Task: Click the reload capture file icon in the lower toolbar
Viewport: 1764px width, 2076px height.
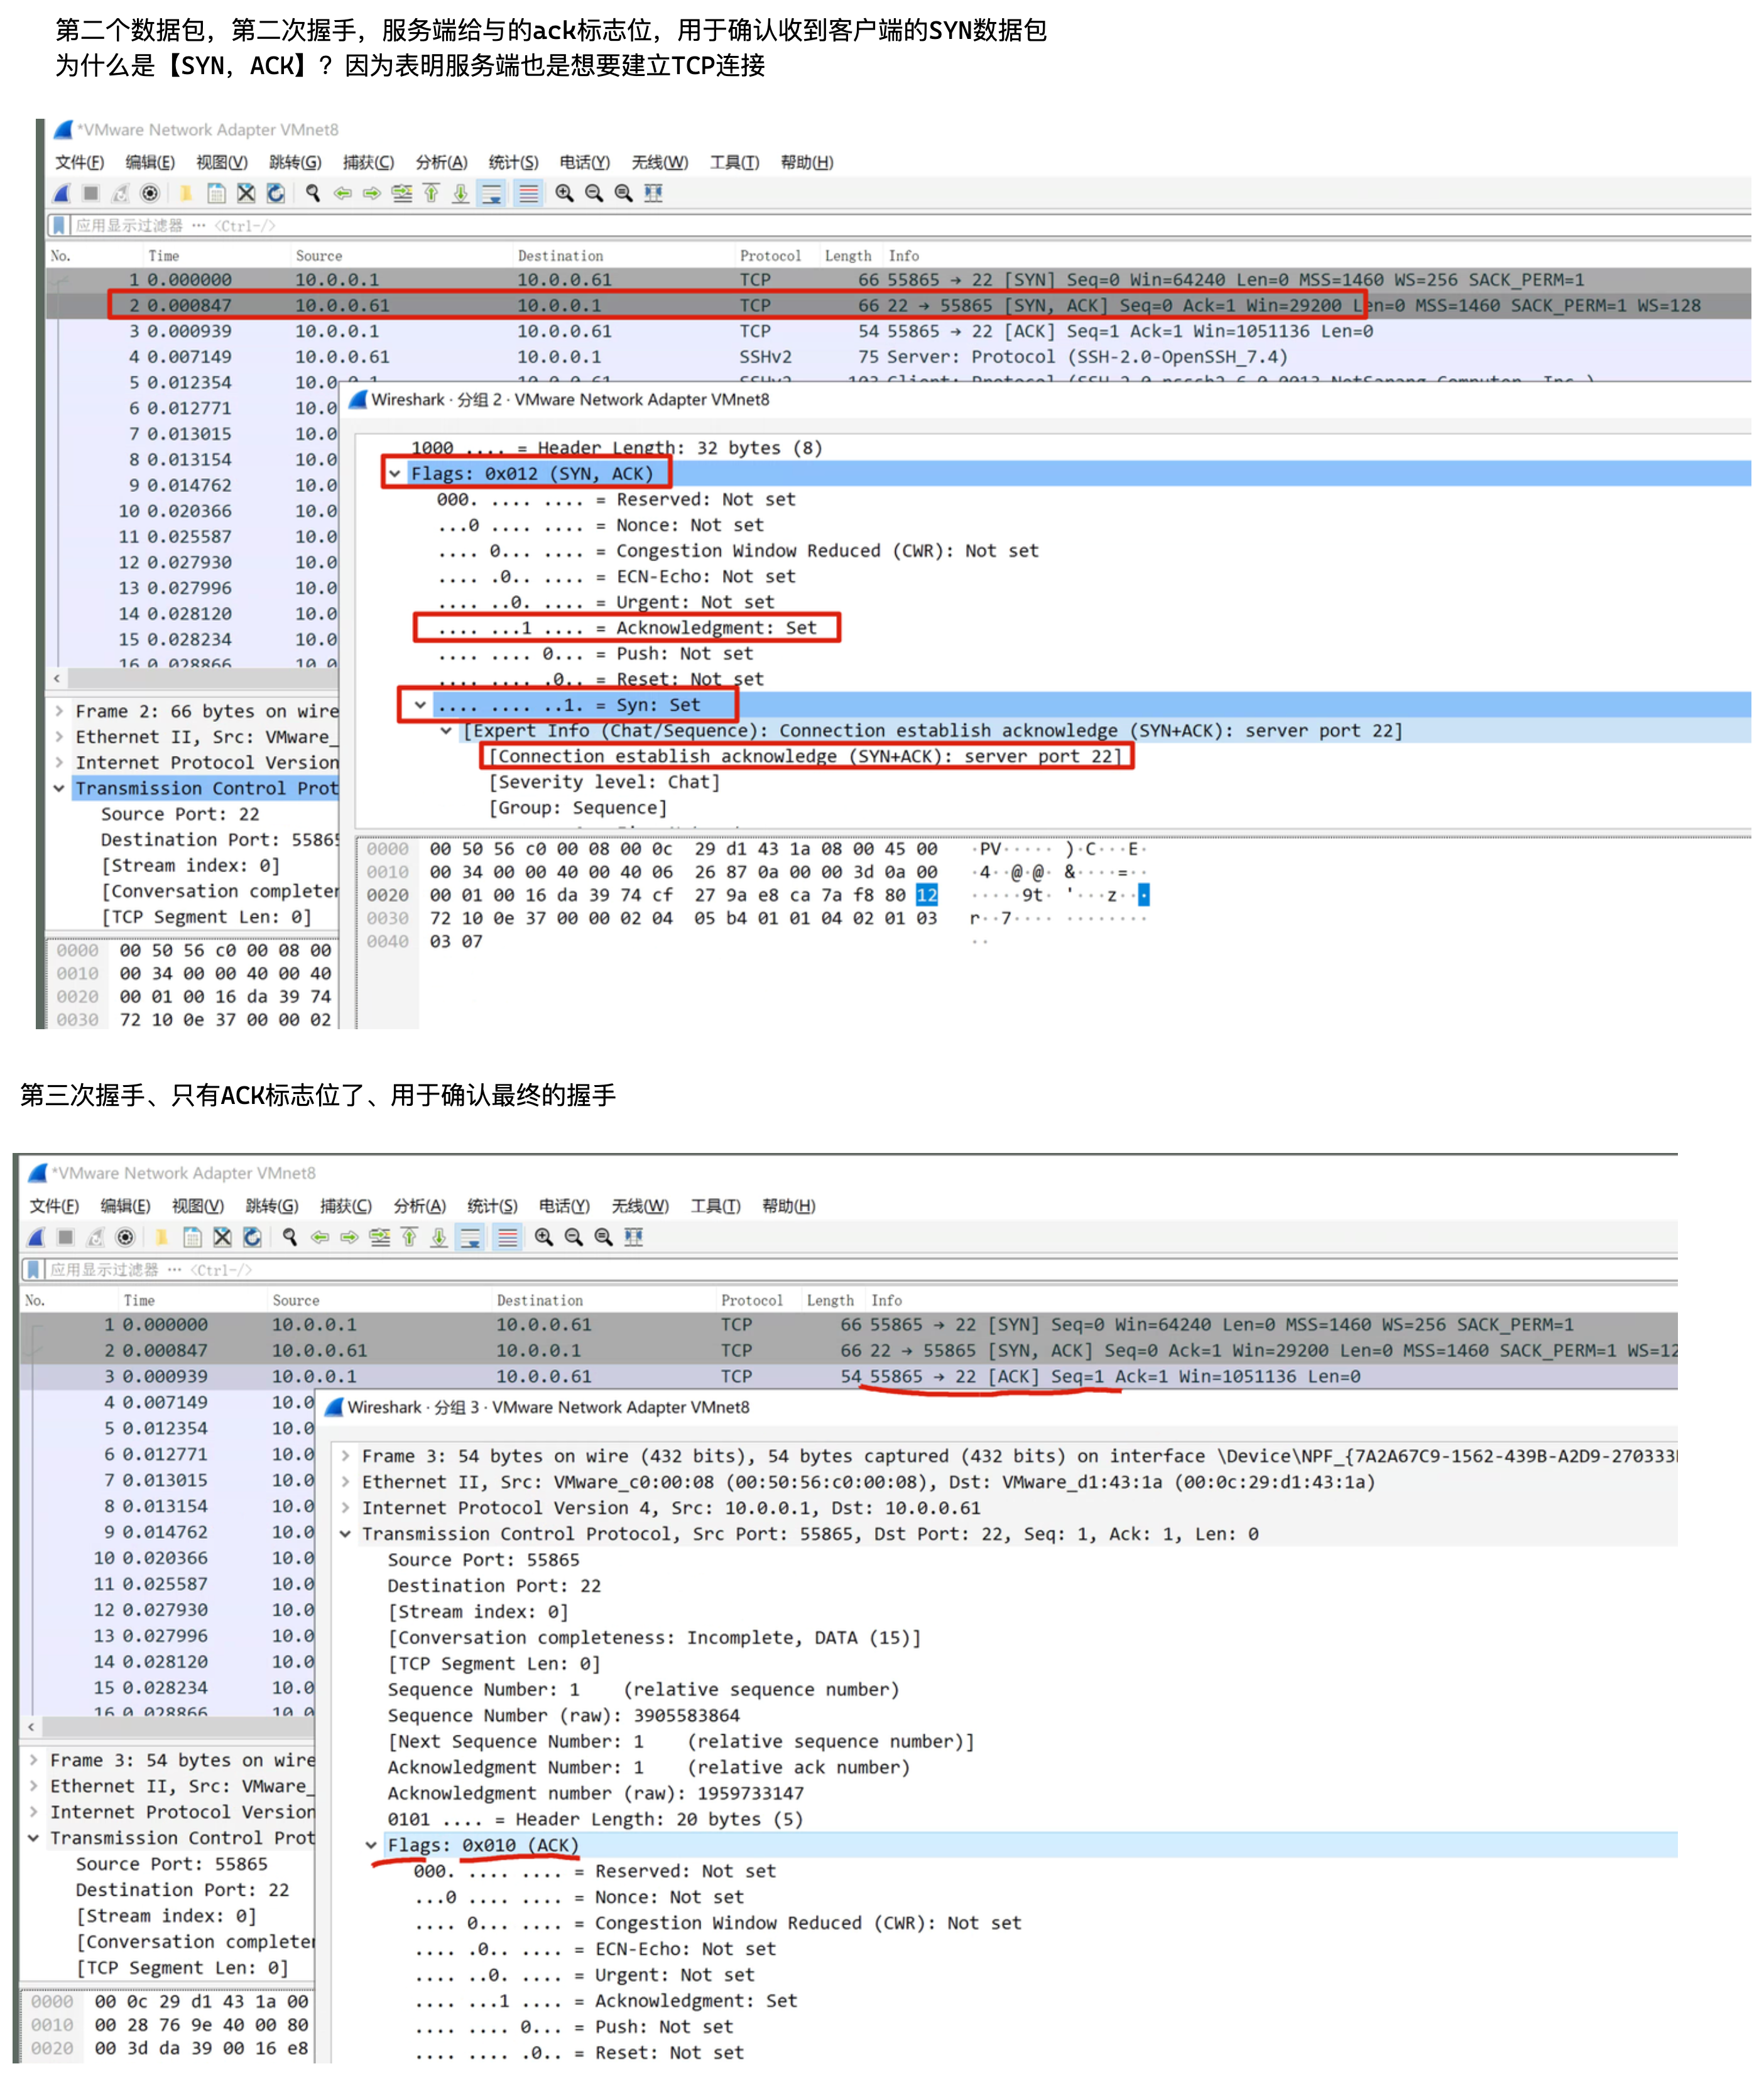Action: point(252,1237)
